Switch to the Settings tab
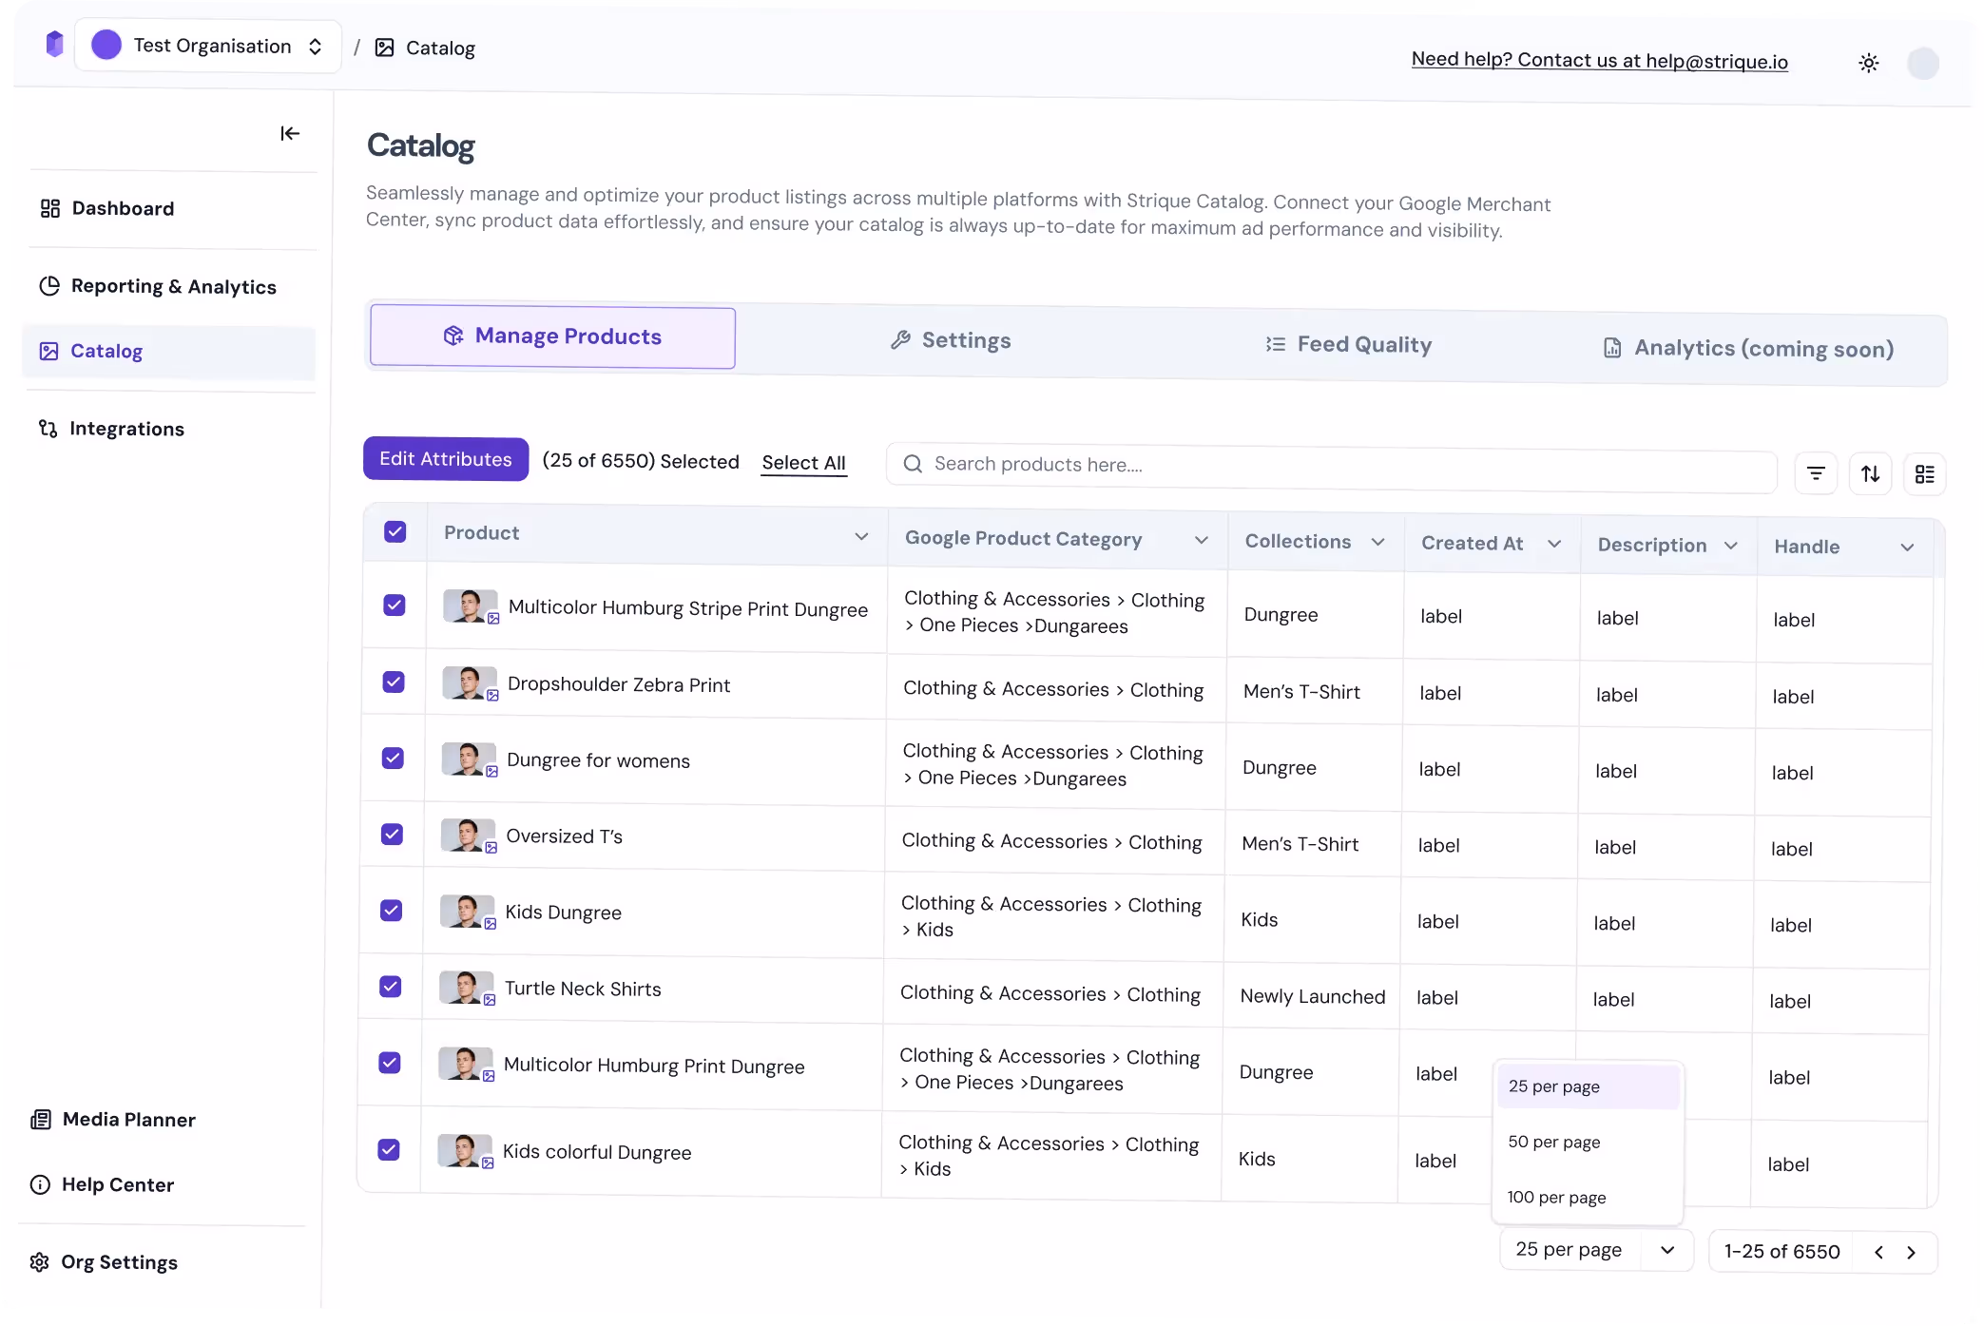 pos(951,340)
